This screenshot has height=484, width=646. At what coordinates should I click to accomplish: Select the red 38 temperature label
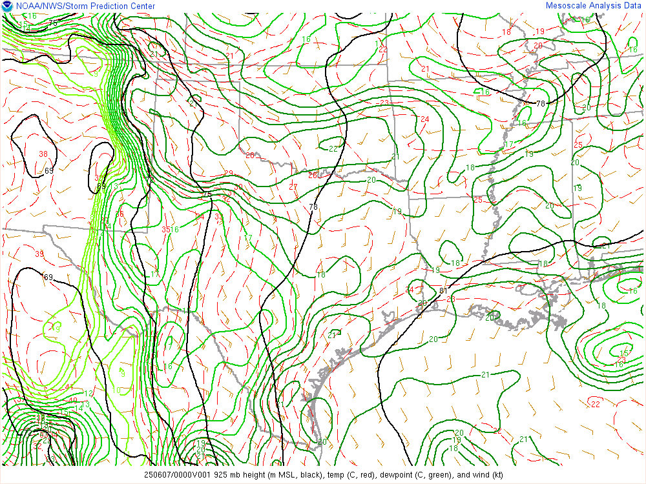pos(43,154)
